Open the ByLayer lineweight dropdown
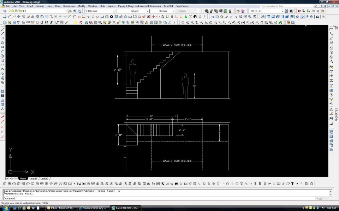 coord(174,11)
